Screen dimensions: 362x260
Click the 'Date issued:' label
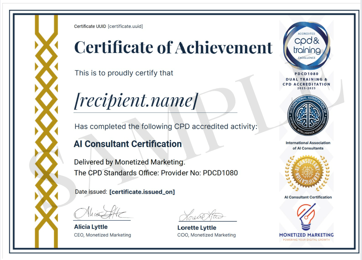tap(91, 192)
